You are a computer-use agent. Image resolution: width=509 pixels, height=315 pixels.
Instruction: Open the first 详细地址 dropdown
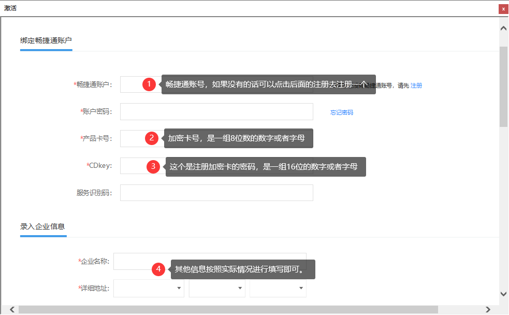[x=149, y=288]
